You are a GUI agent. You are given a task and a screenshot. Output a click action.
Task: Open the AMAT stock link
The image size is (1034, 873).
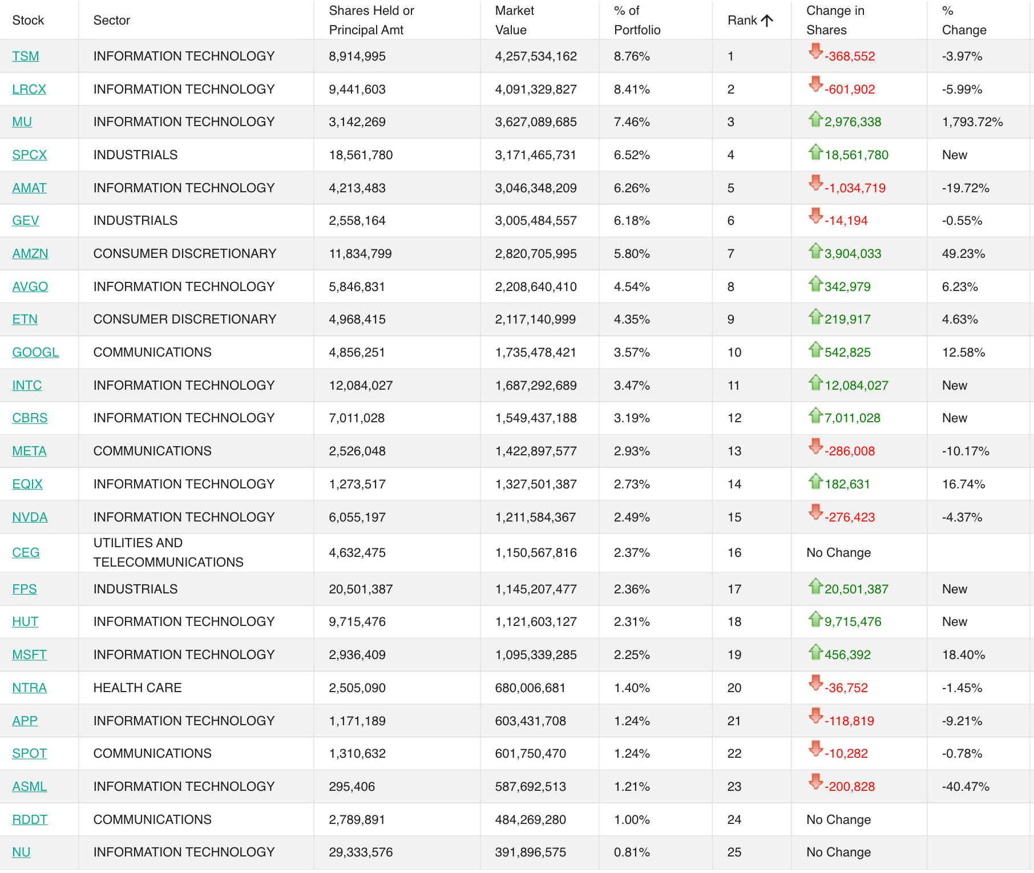point(30,188)
